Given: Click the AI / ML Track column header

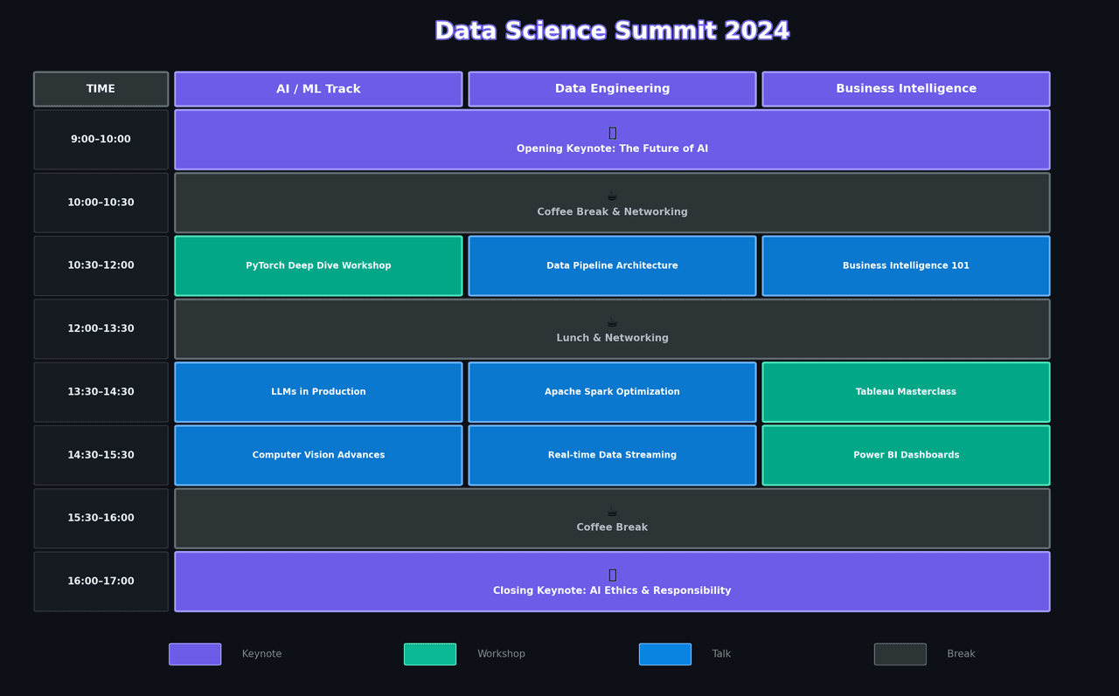Looking at the screenshot, I should coord(318,88).
